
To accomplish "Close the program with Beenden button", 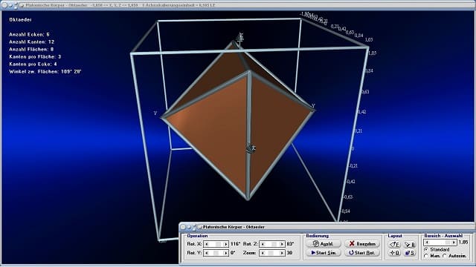I will 362,244.
